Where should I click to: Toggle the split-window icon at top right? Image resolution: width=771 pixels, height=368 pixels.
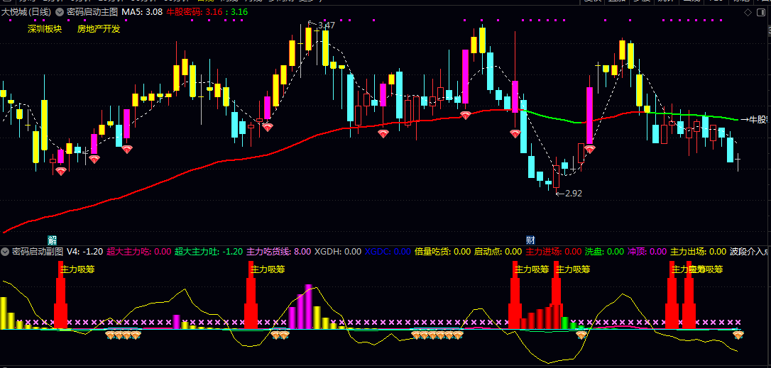[x=761, y=12]
